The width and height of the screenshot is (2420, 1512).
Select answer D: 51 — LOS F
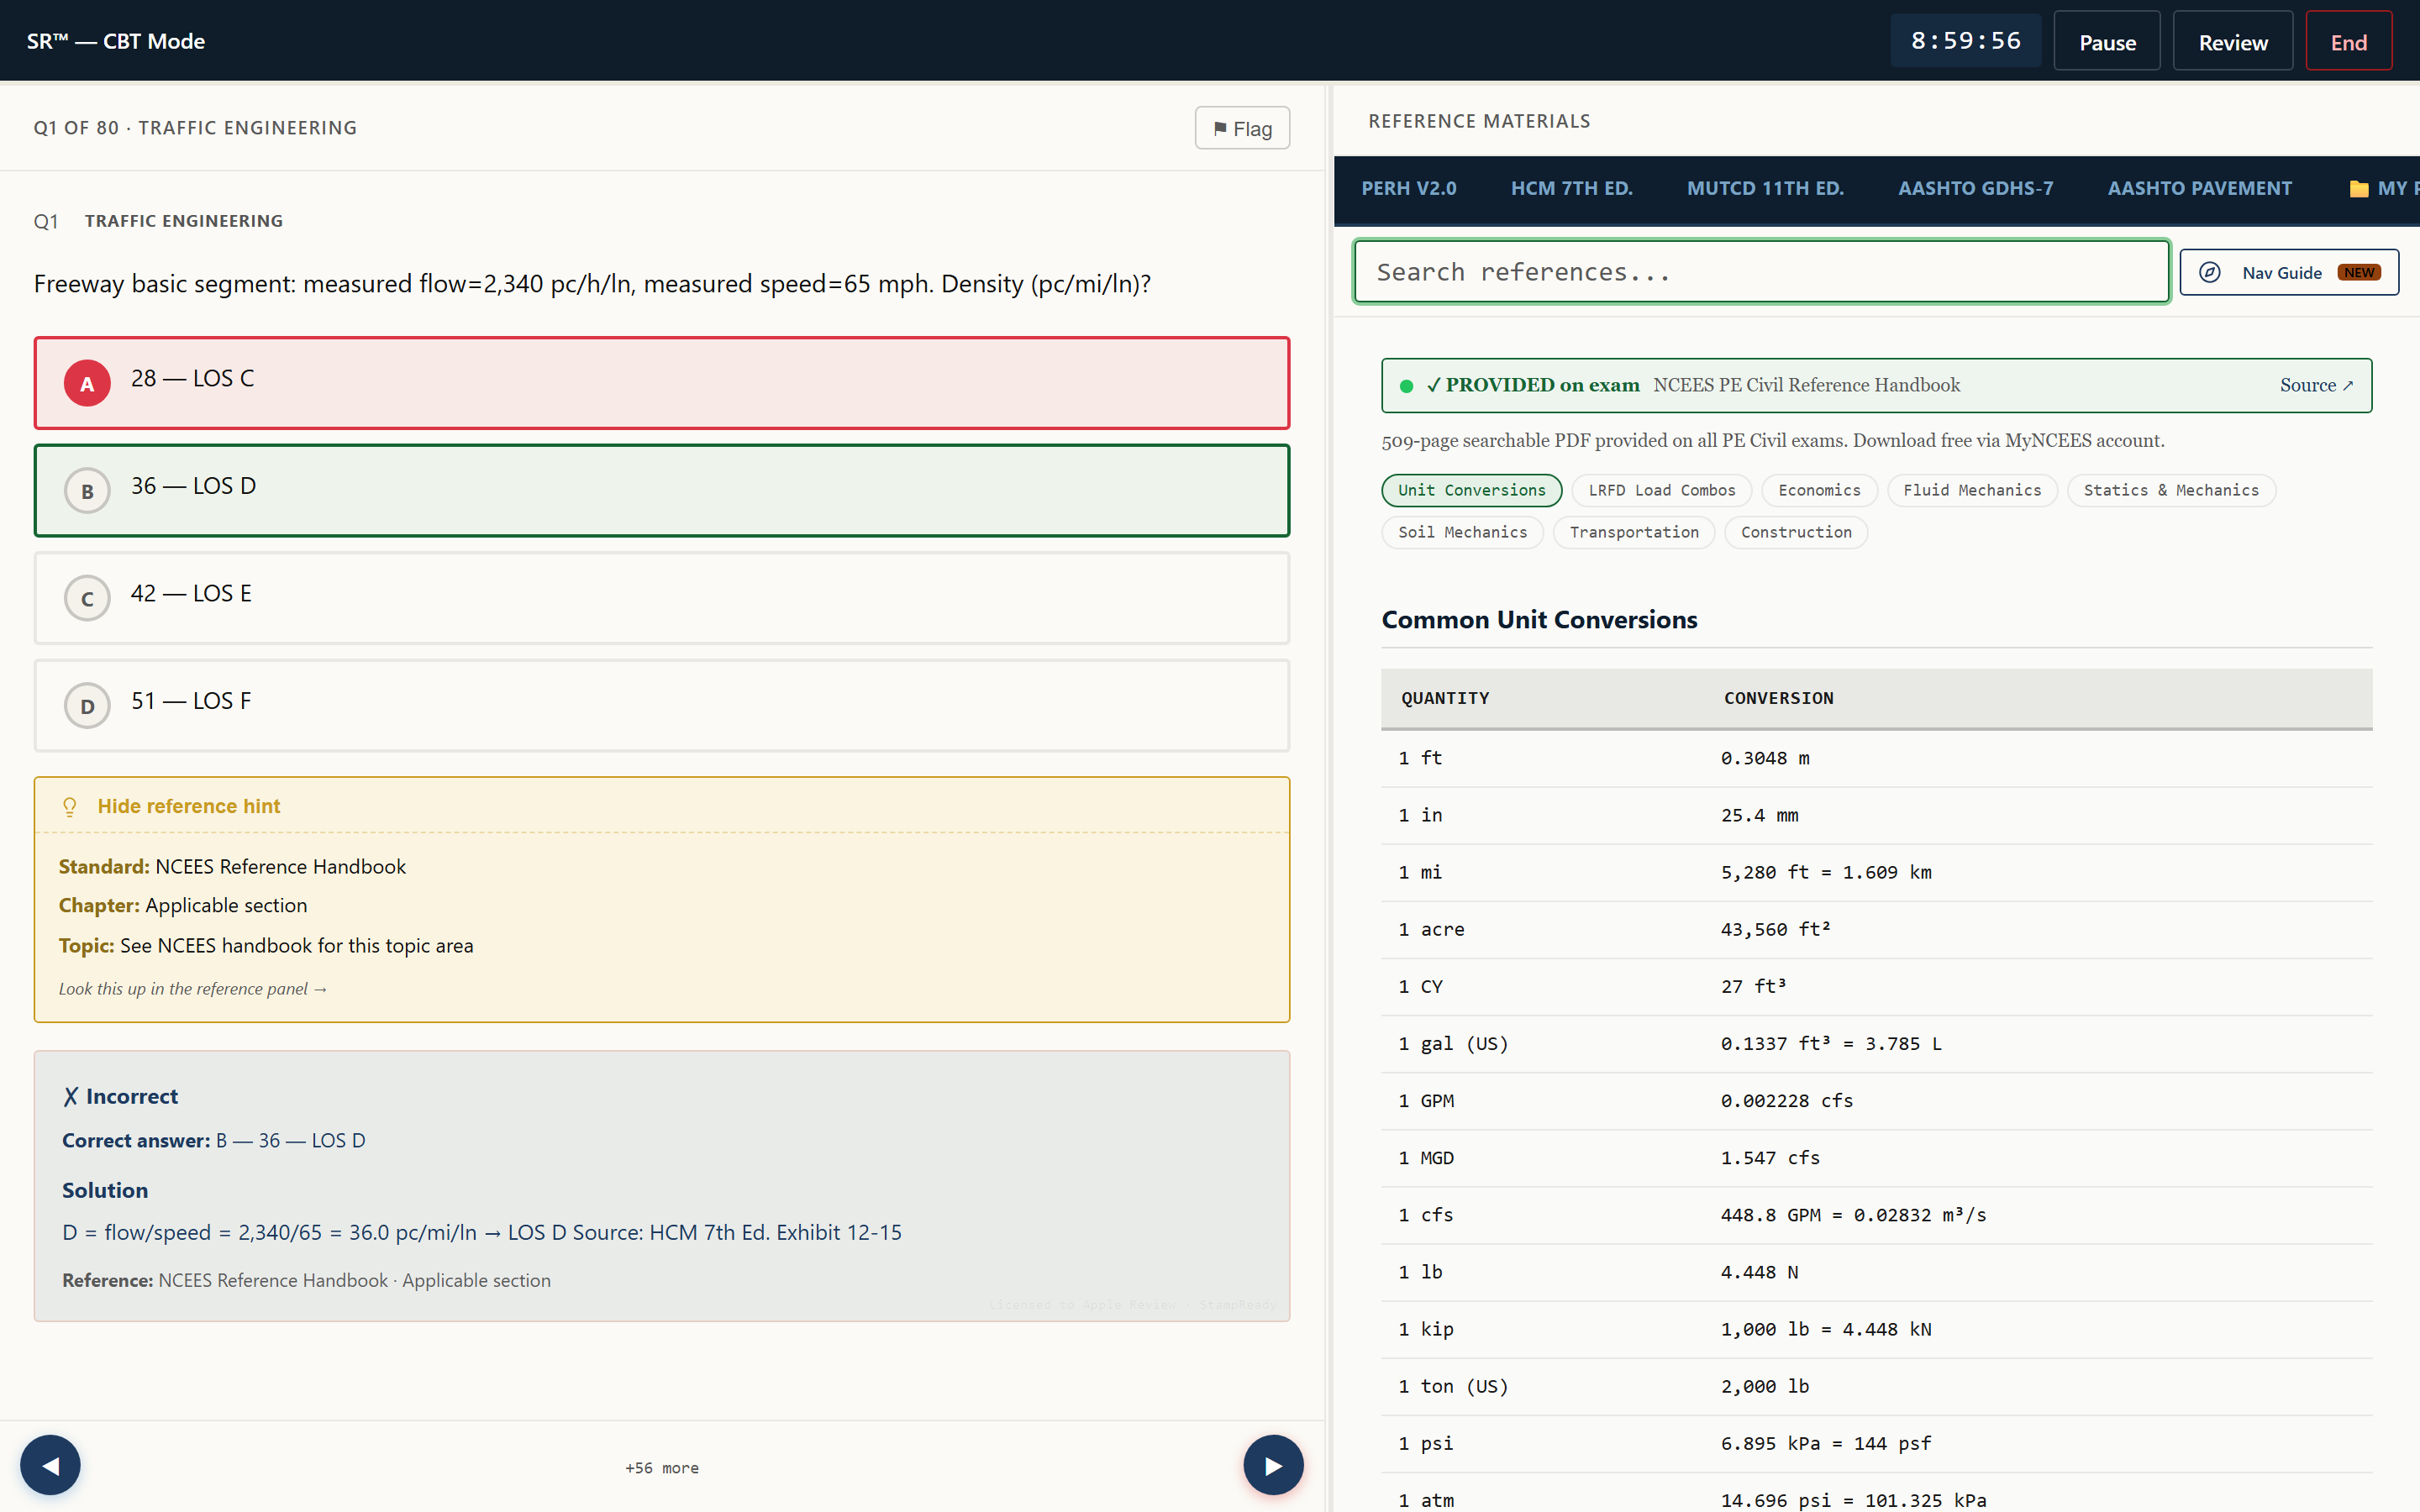(662, 706)
